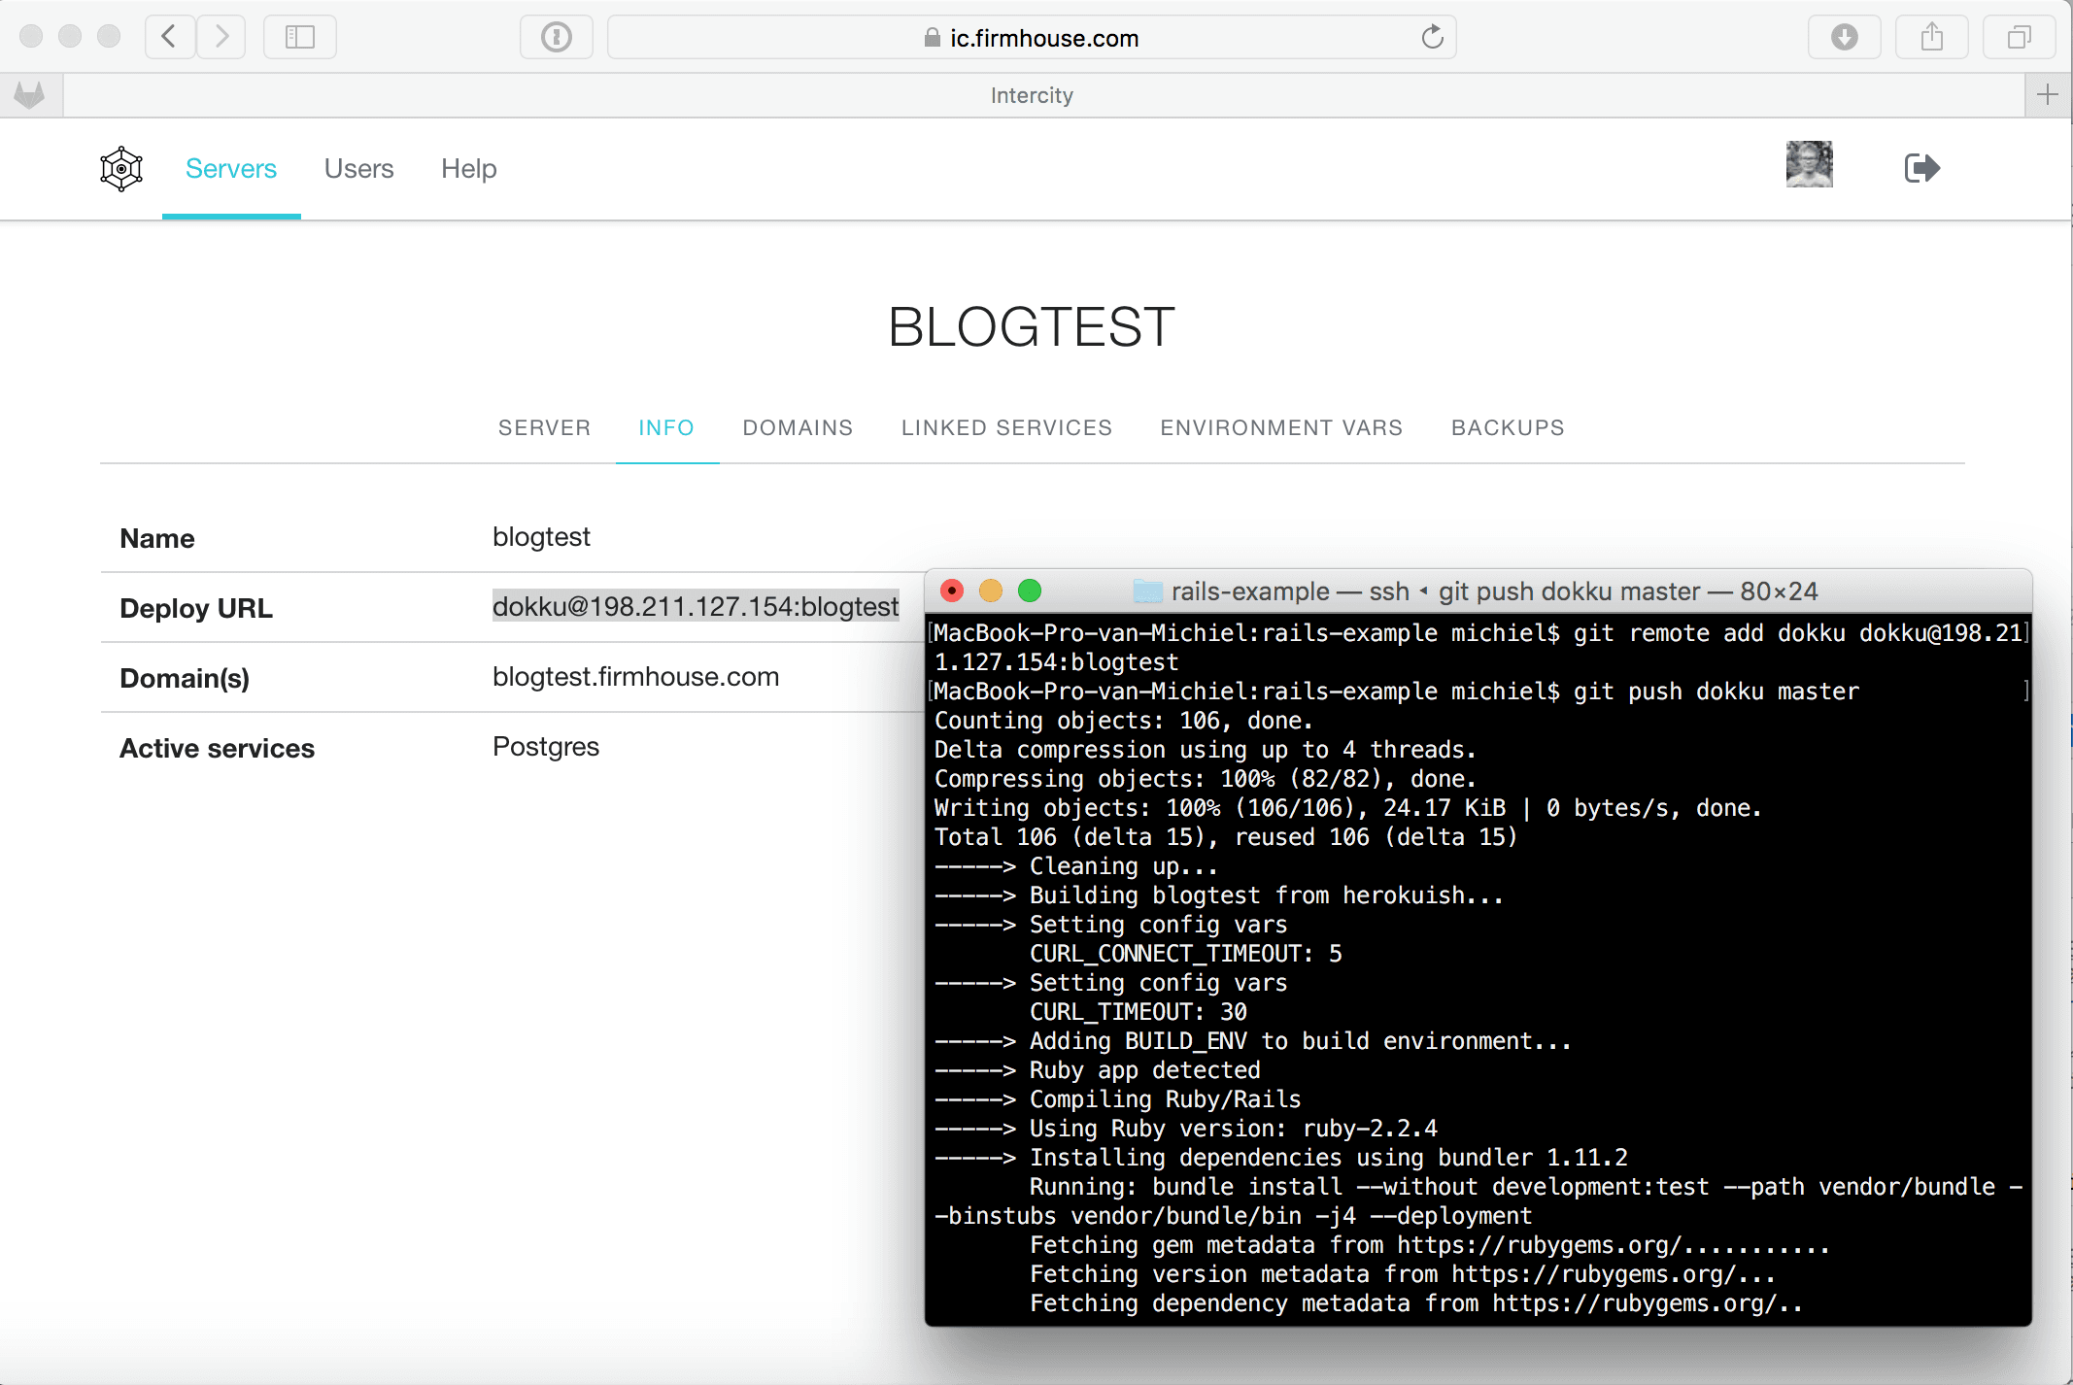Open new tab with plus button
The image size is (2073, 1385).
[x=2048, y=95]
